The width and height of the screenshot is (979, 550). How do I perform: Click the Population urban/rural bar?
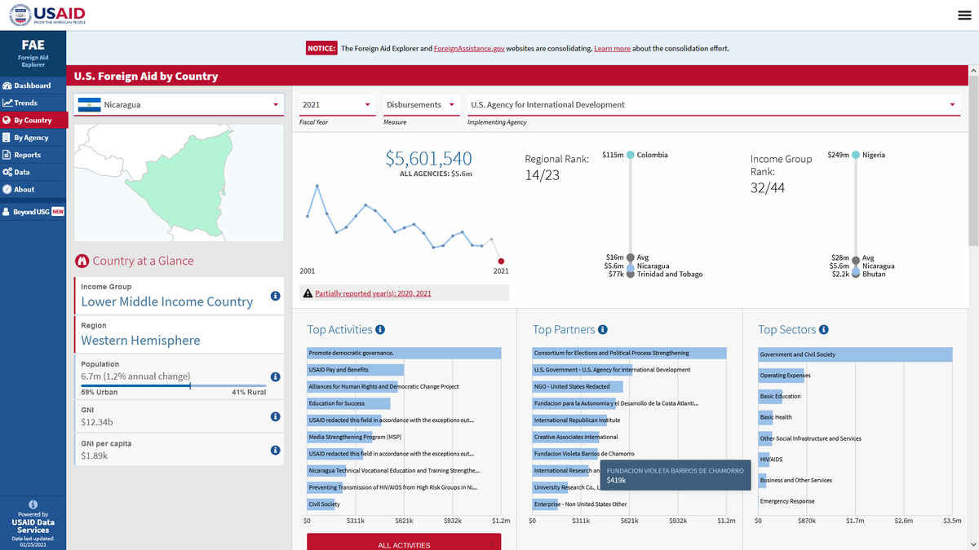[x=173, y=385]
